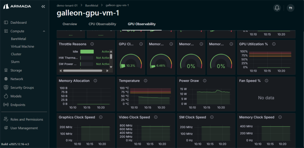304x148 pixels.
Task: Open Cluster in the sidebar
Action: point(16,54)
